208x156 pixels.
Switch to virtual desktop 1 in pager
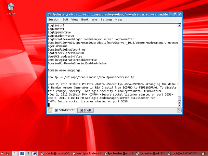[x=15, y=153]
